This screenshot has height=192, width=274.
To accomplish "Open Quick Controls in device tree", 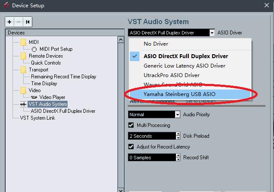I will pyautogui.click(x=46, y=63).
